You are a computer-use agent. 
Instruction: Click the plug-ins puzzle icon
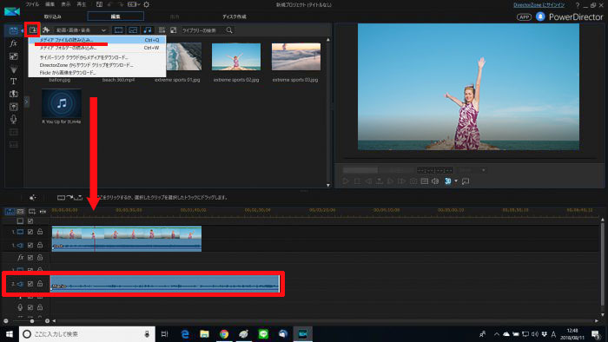46,30
